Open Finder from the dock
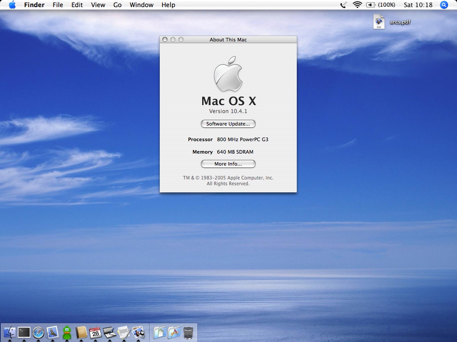Screen dimensions: 457x342 [9, 332]
